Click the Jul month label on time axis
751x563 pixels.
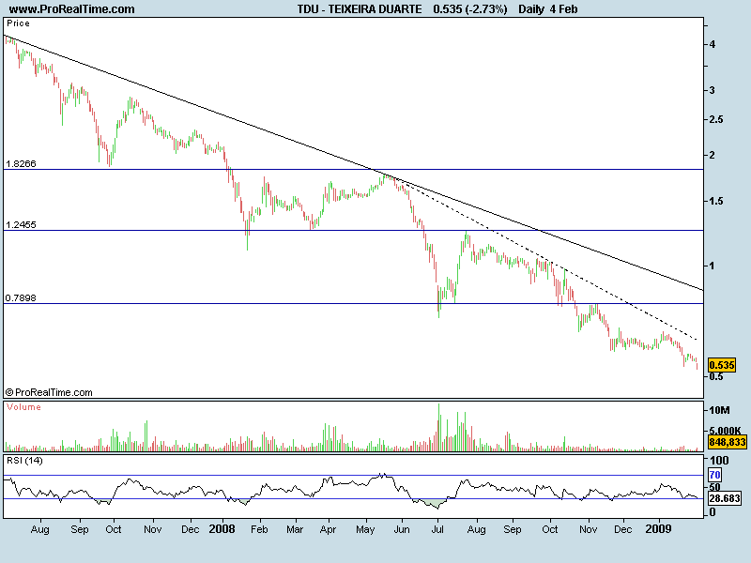437,529
